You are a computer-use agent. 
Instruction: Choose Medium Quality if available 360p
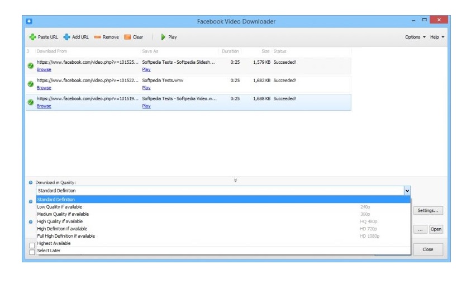click(223, 214)
